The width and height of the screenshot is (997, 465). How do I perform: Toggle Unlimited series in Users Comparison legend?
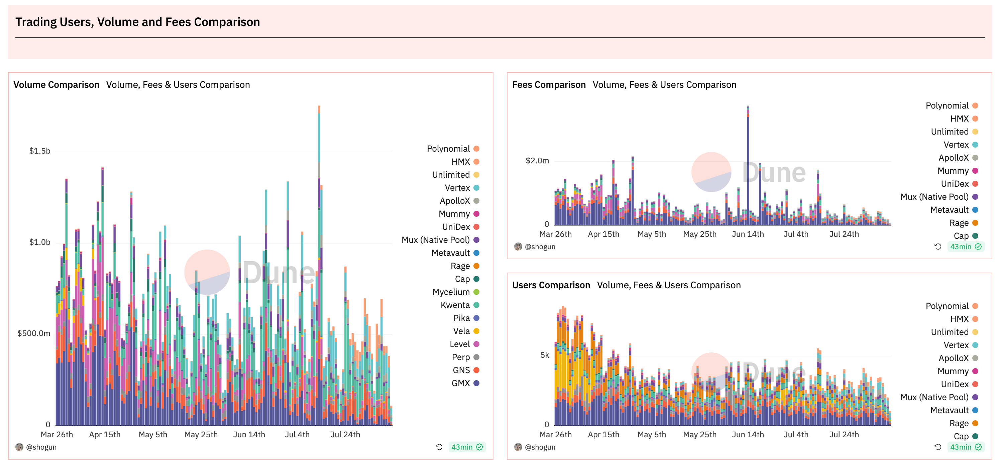tap(955, 332)
